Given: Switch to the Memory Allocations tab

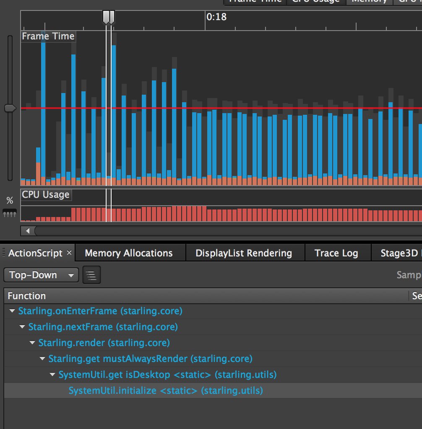Looking at the screenshot, I should pos(129,253).
